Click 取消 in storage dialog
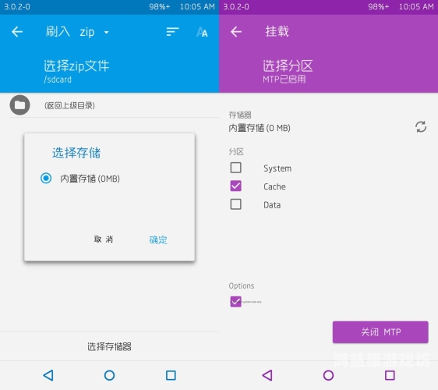This screenshot has width=438, height=390. click(x=104, y=239)
